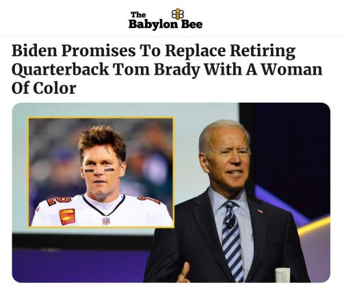Click the bee icon in the logo
This screenshot has height=293, width=342.
pos(177,14)
